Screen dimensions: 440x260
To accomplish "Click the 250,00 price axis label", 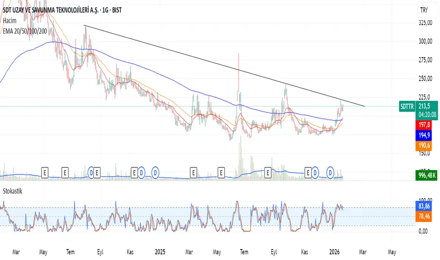I will [425, 78].
